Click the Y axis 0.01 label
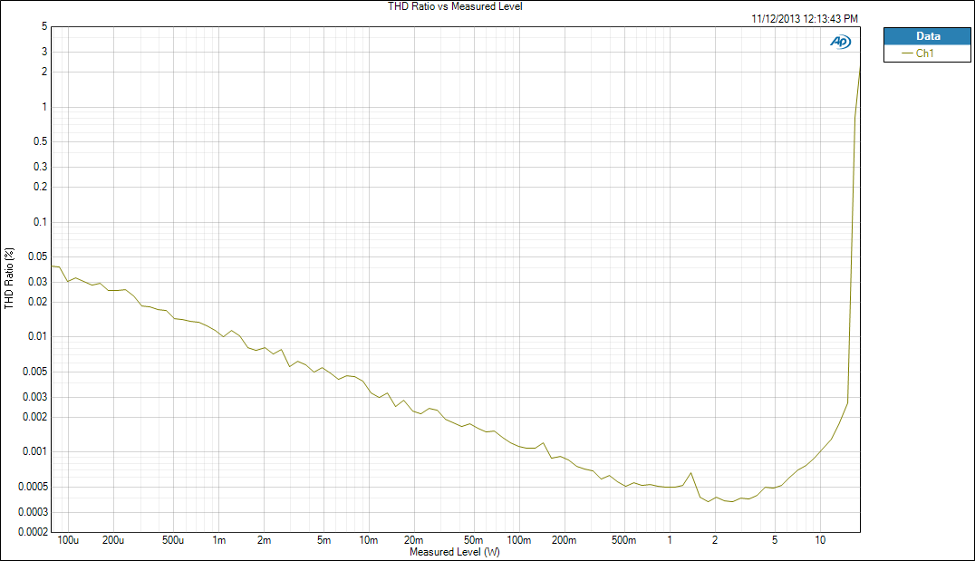Image resolution: width=975 pixels, height=561 pixels. [x=37, y=336]
